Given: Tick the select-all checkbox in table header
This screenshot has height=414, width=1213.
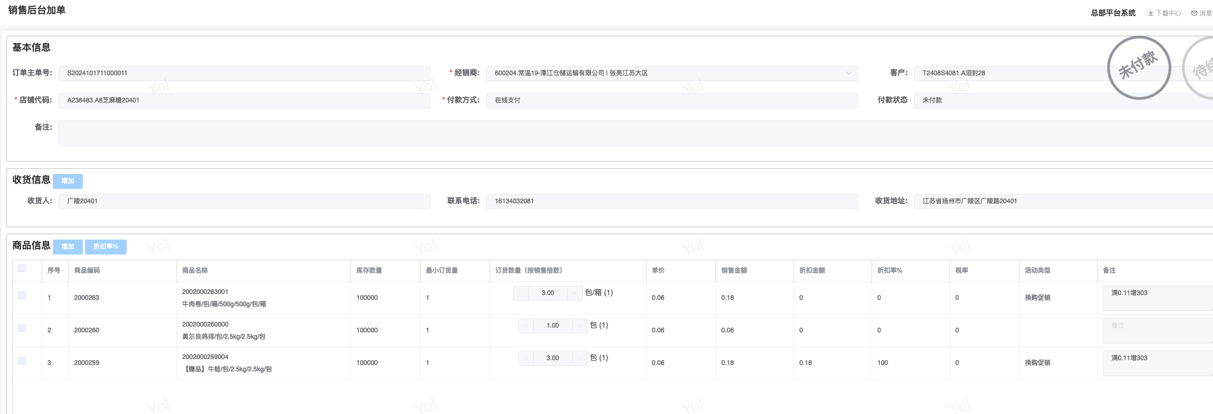Looking at the screenshot, I should coord(22,268).
